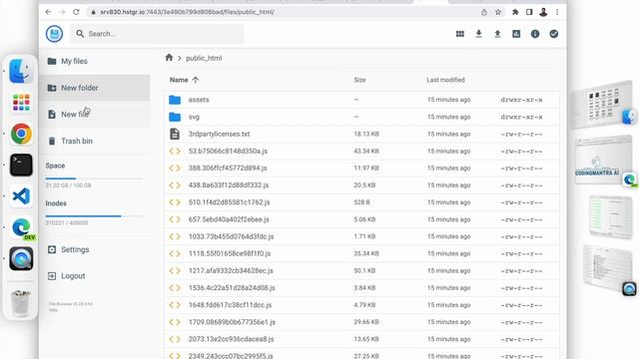Toggle the sort arrow next to Name
Image resolution: width=639 pixels, height=359 pixels.
click(x=196, y=80)
